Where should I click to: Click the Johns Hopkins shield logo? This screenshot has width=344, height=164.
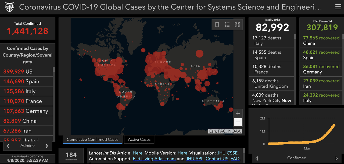click(x=10, y=7)
